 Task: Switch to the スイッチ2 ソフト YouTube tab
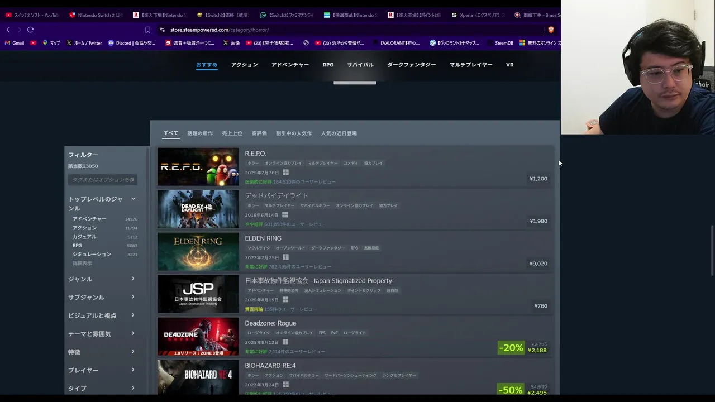click(32, 15)
